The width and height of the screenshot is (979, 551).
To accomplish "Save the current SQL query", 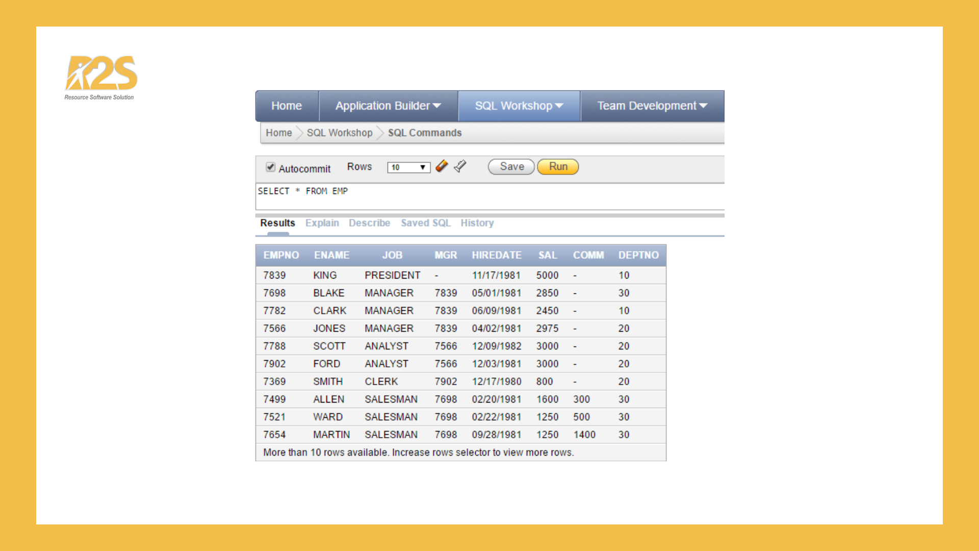I will click(510, 166).
